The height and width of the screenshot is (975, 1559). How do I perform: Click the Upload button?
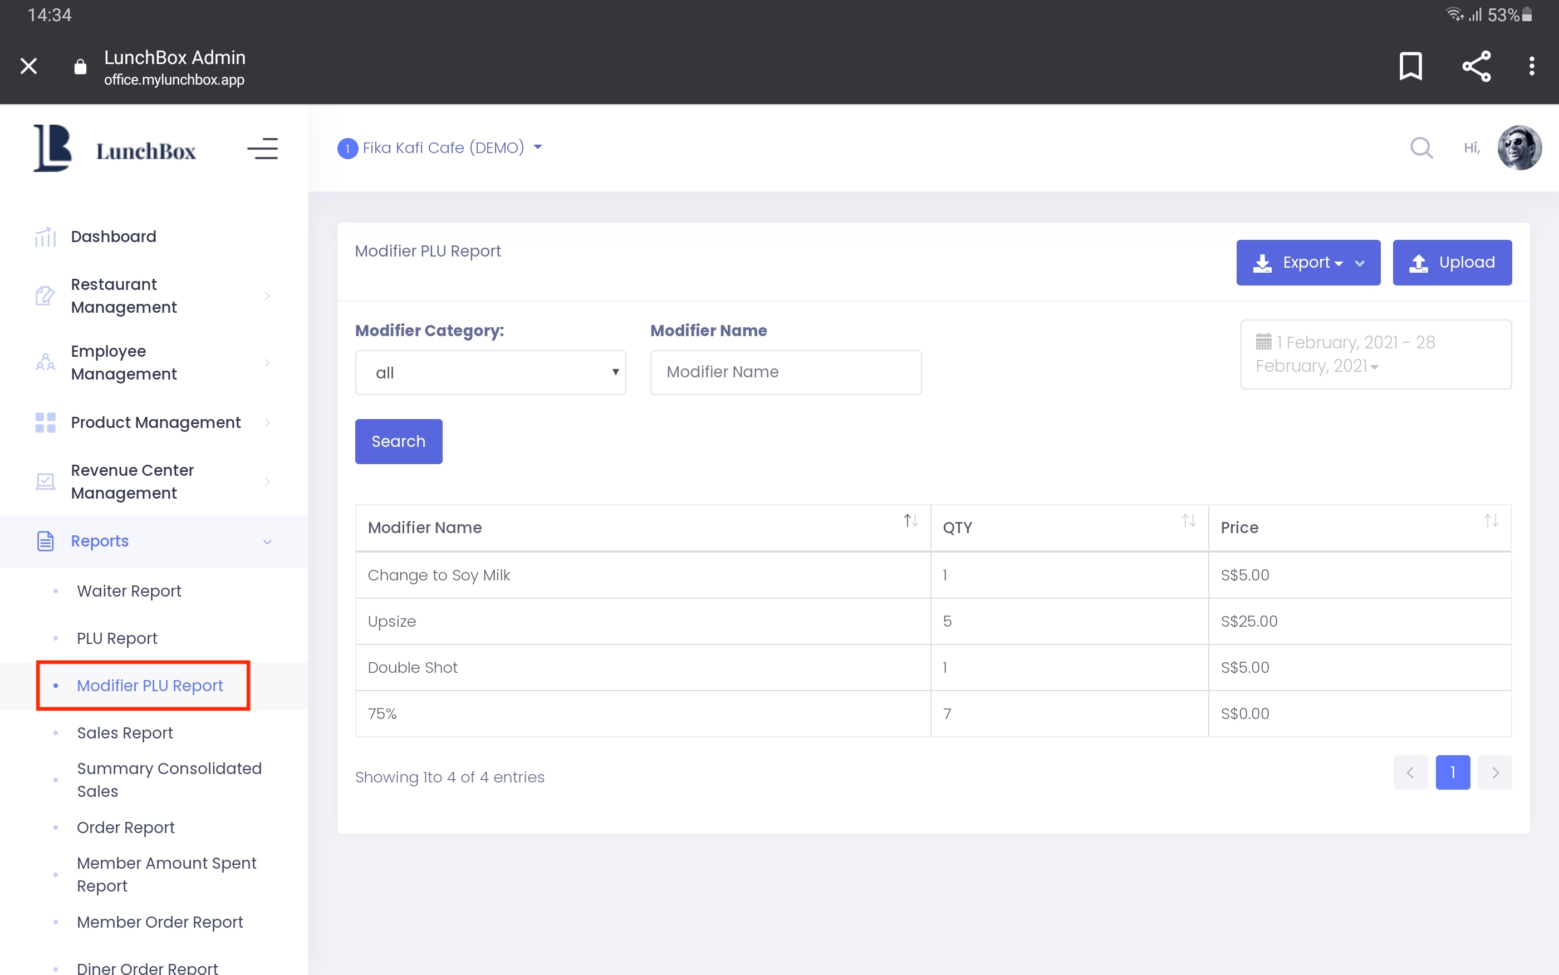point(1452,263)
